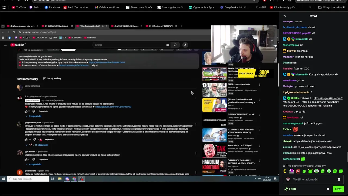Start voice search with microphone
Image resolution: width=348 pixels, height=196 pixels.
(185, 45)
